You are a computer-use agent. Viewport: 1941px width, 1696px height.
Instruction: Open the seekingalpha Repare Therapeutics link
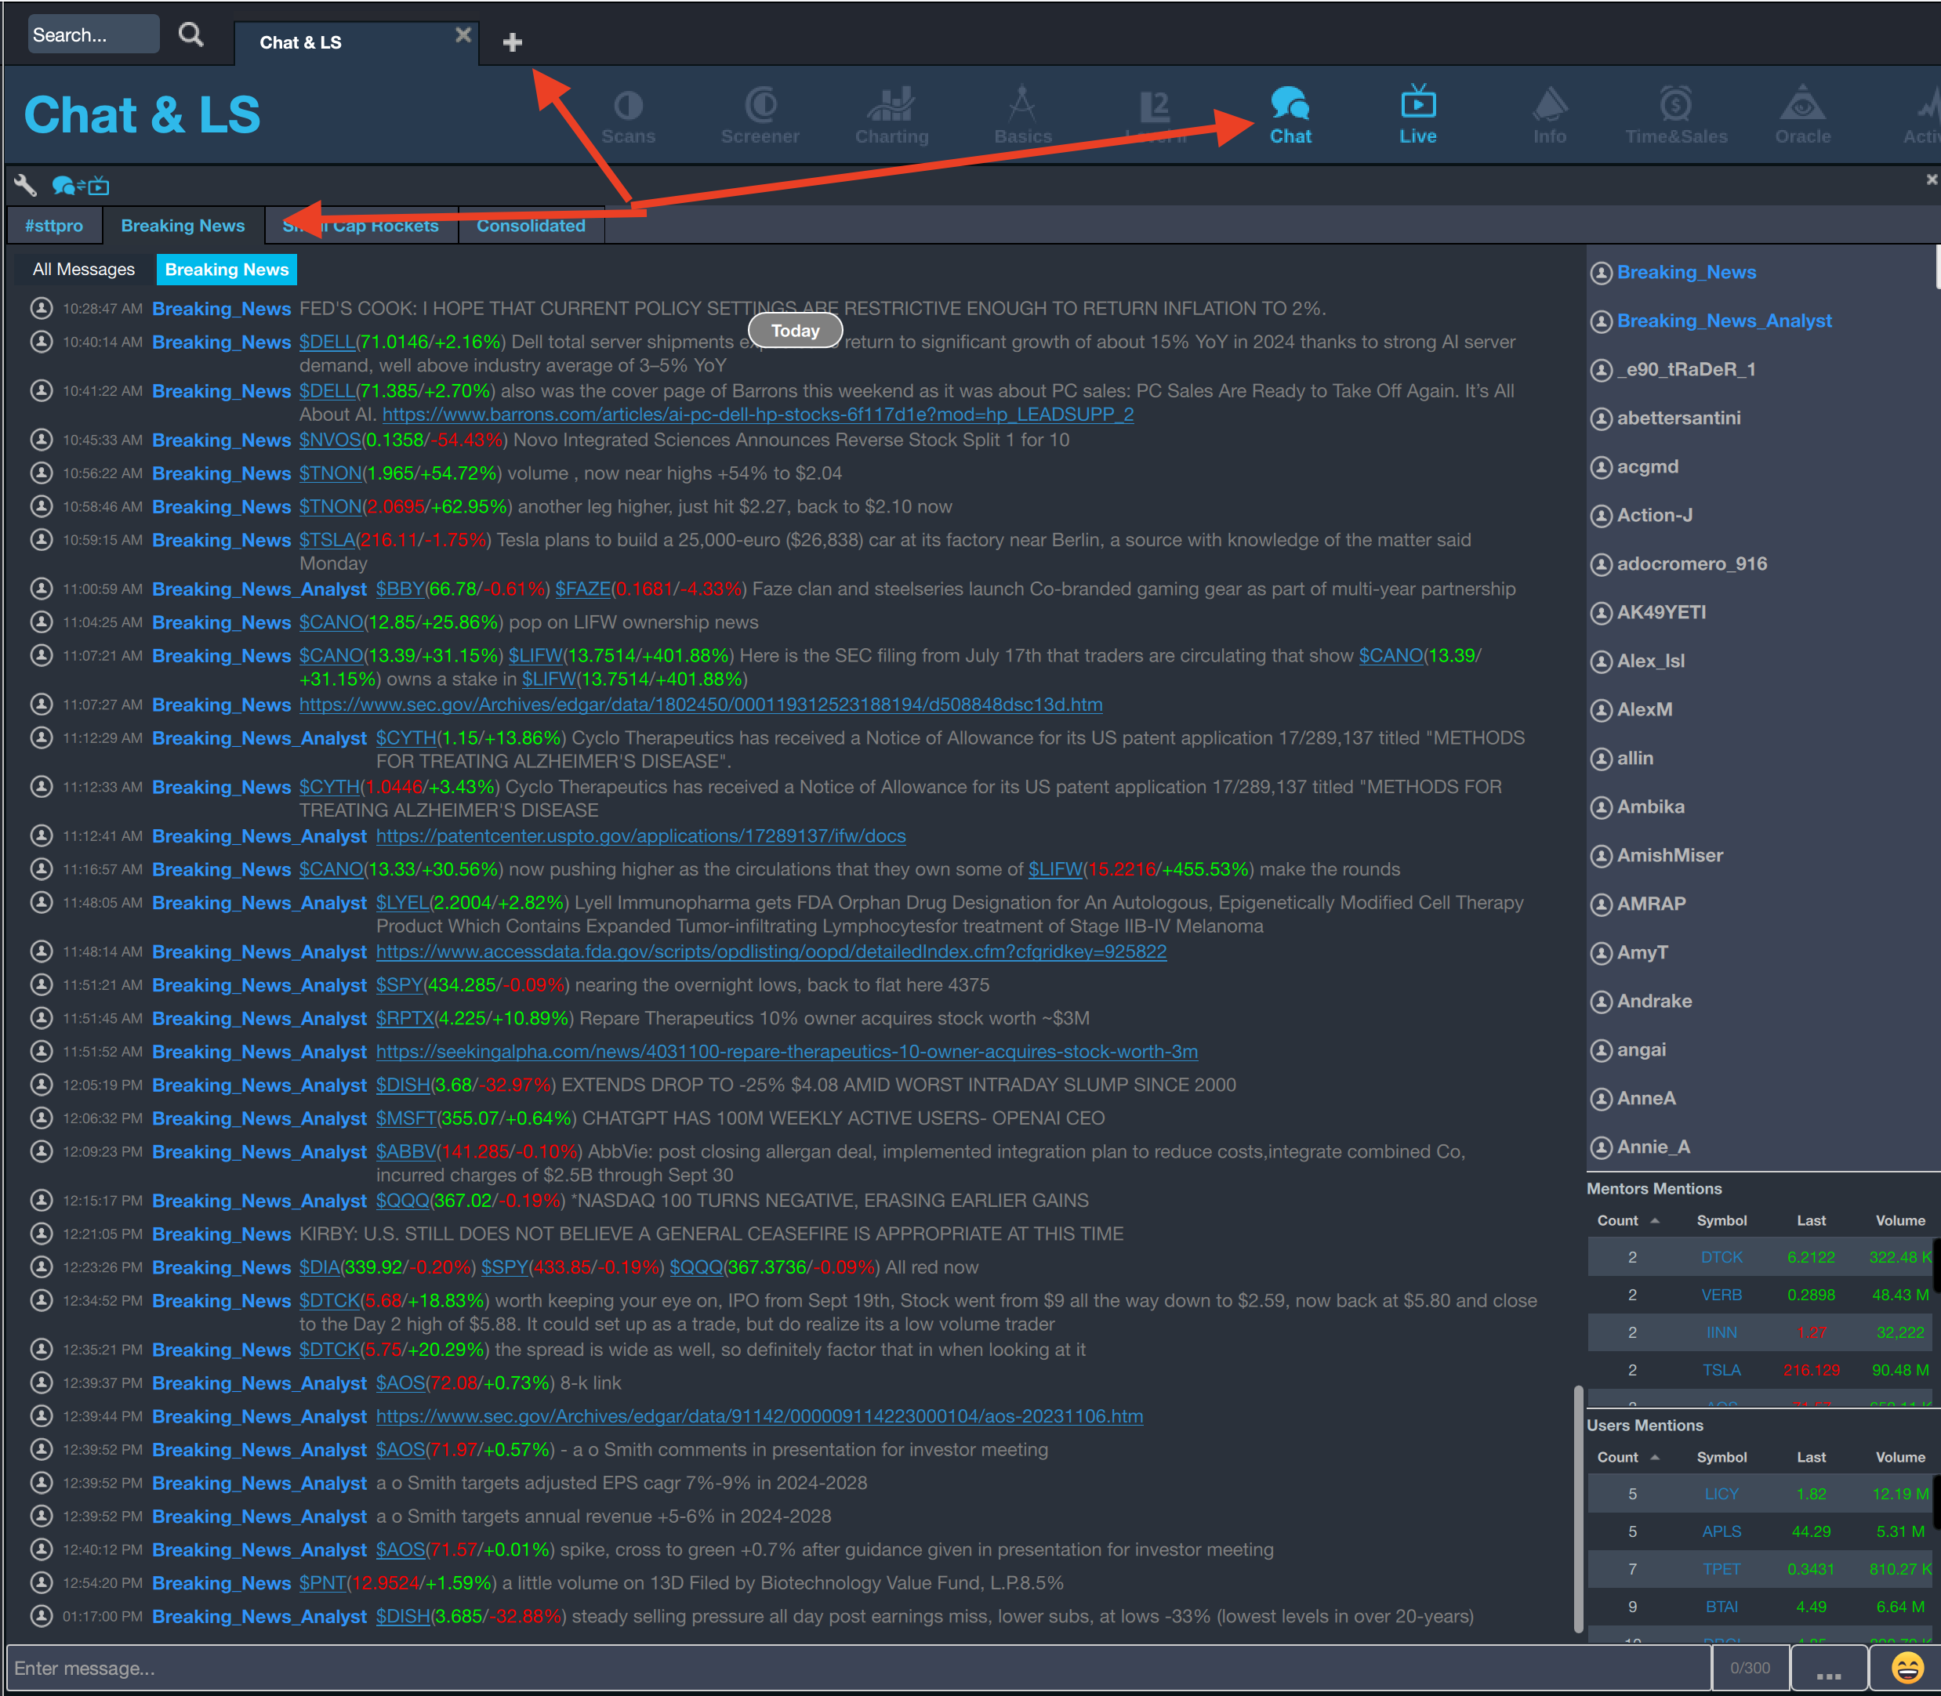coord(785,1053)
